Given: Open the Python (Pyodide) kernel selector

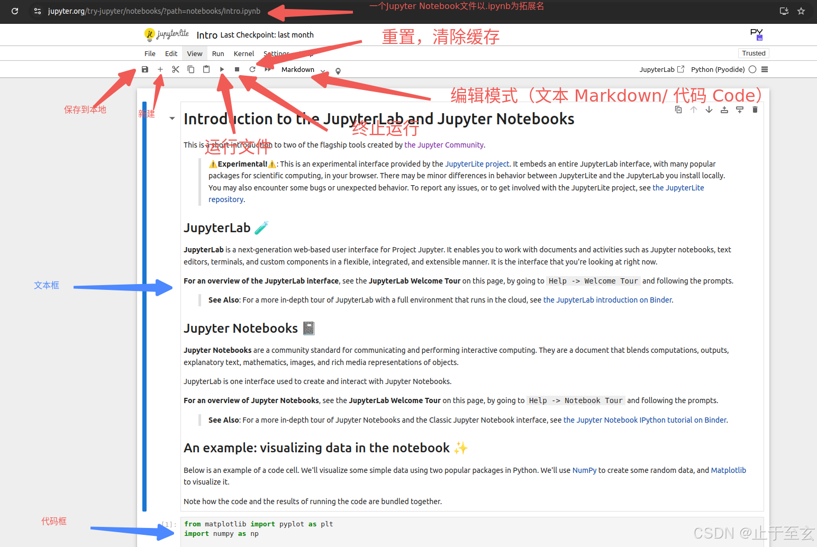Looking at the screenshot, I should pos(718,69).
